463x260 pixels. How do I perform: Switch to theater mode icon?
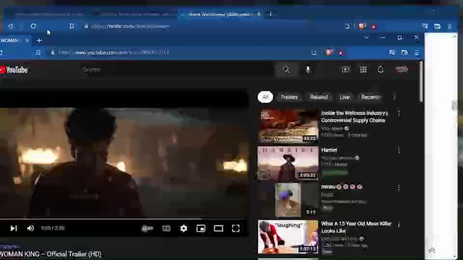tap(218, 228)
